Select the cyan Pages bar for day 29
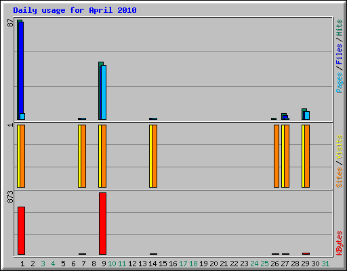 [307, 115]
